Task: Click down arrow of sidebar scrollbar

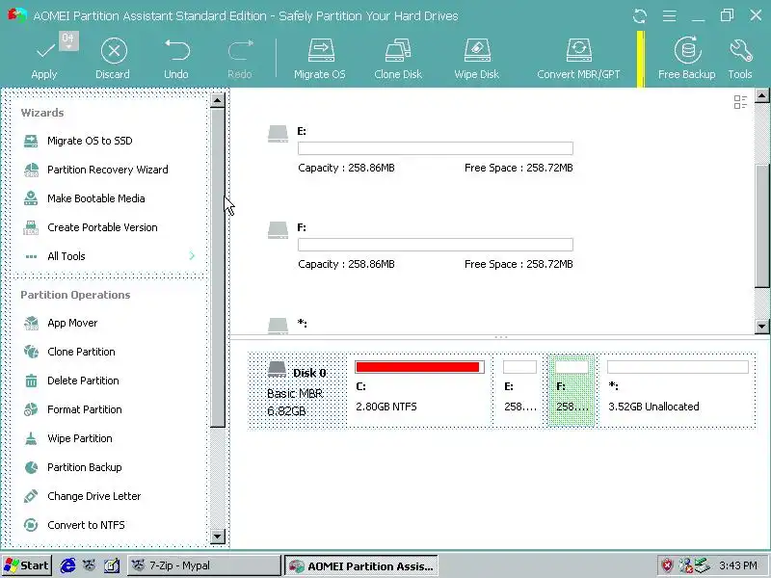Action: [218, 537]
